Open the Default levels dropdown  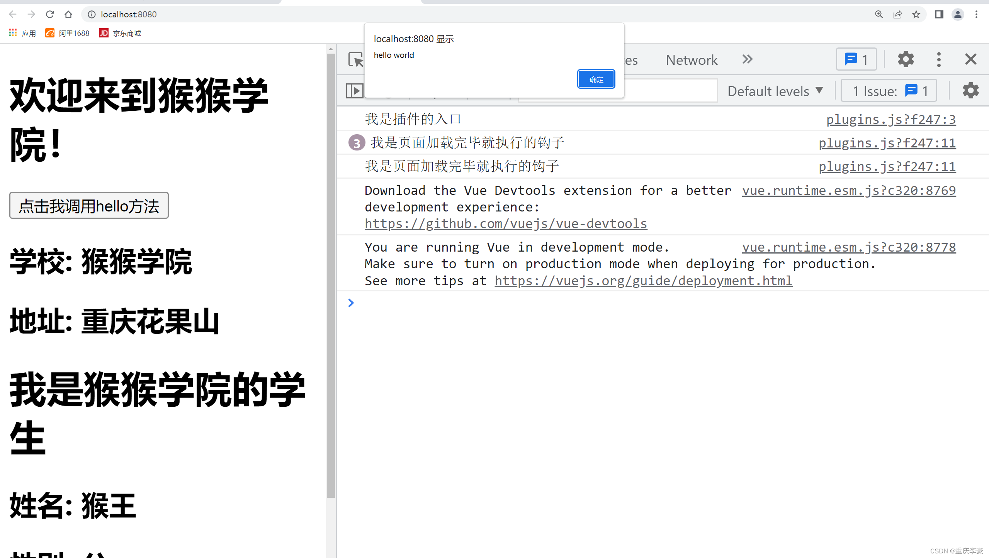click(x=775, y=91)
